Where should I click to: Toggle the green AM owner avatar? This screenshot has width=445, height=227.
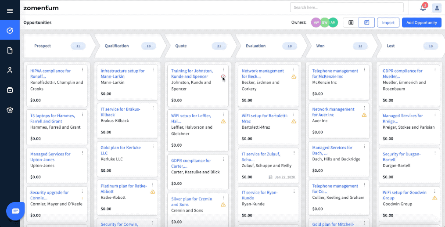pos(333,22)
